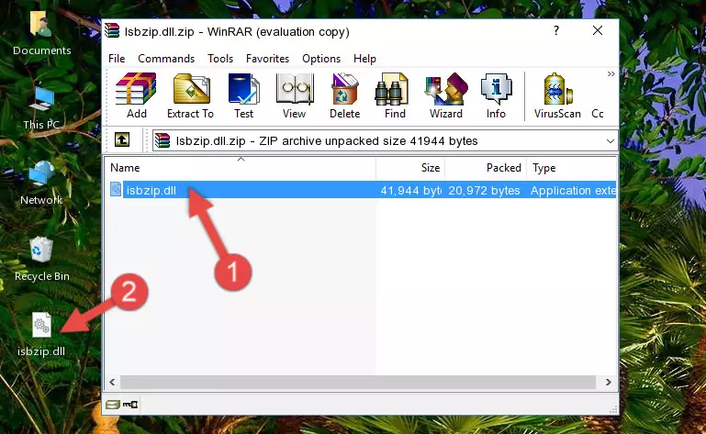Screen dimensions: 706x434
Task: Open the Commands menu
Action: [166, 59]
